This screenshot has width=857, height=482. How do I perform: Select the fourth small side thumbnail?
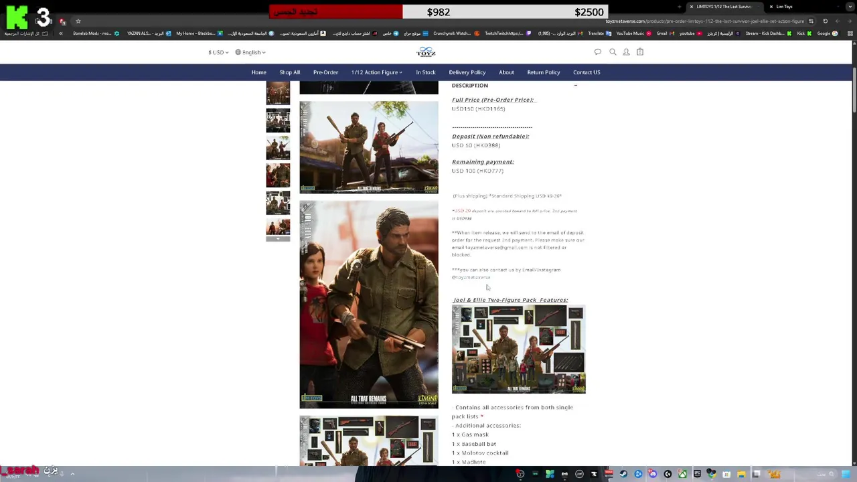(278, 175)
